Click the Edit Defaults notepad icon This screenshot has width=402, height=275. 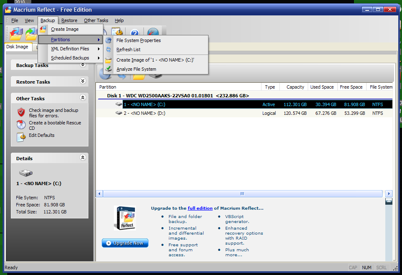point(21,136)
